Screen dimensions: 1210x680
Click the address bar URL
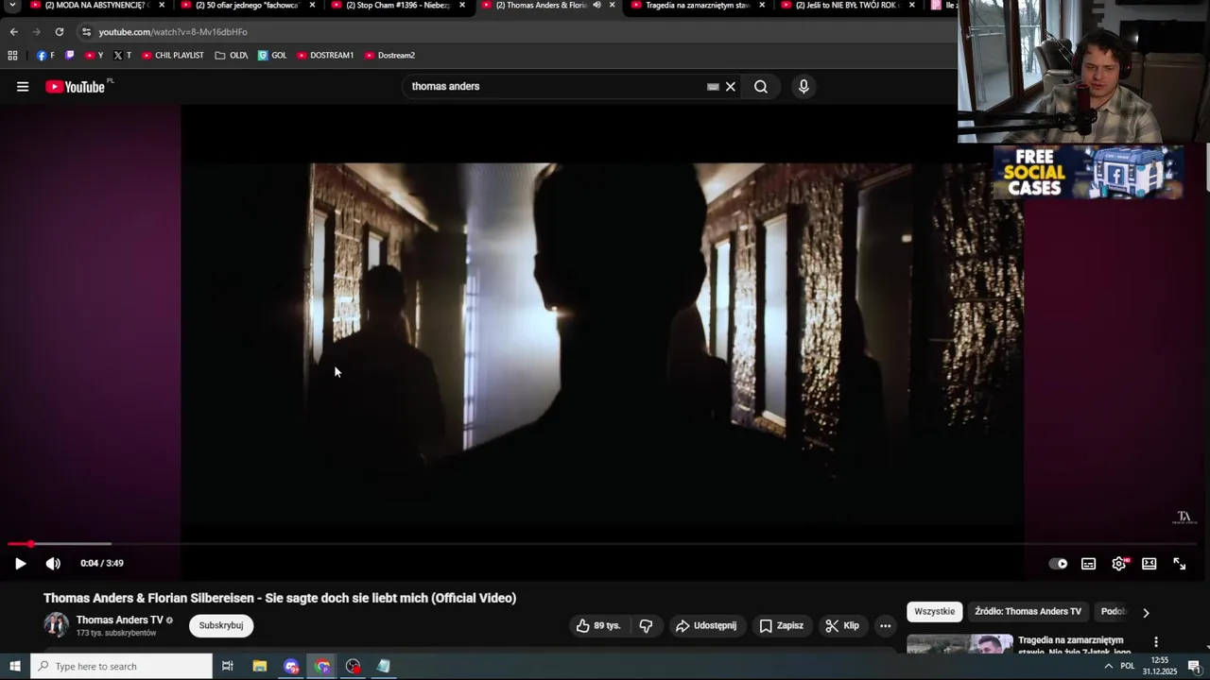173,31
